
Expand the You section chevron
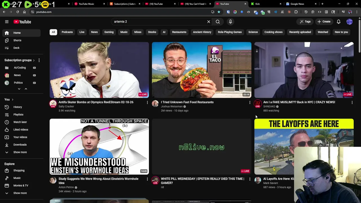click(12, 100)
